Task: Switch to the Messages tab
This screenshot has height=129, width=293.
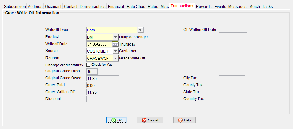Action: 238,6
